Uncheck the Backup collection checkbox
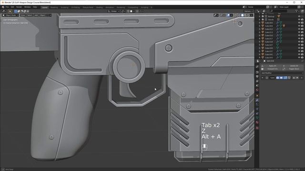Image resolution: width=305 pixels, height=171 pixels. click(x=263, y=17)
